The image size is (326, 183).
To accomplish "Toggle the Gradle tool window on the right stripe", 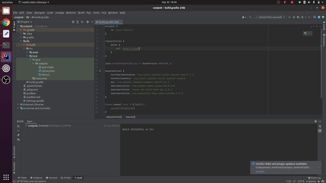I will point(324,25).
